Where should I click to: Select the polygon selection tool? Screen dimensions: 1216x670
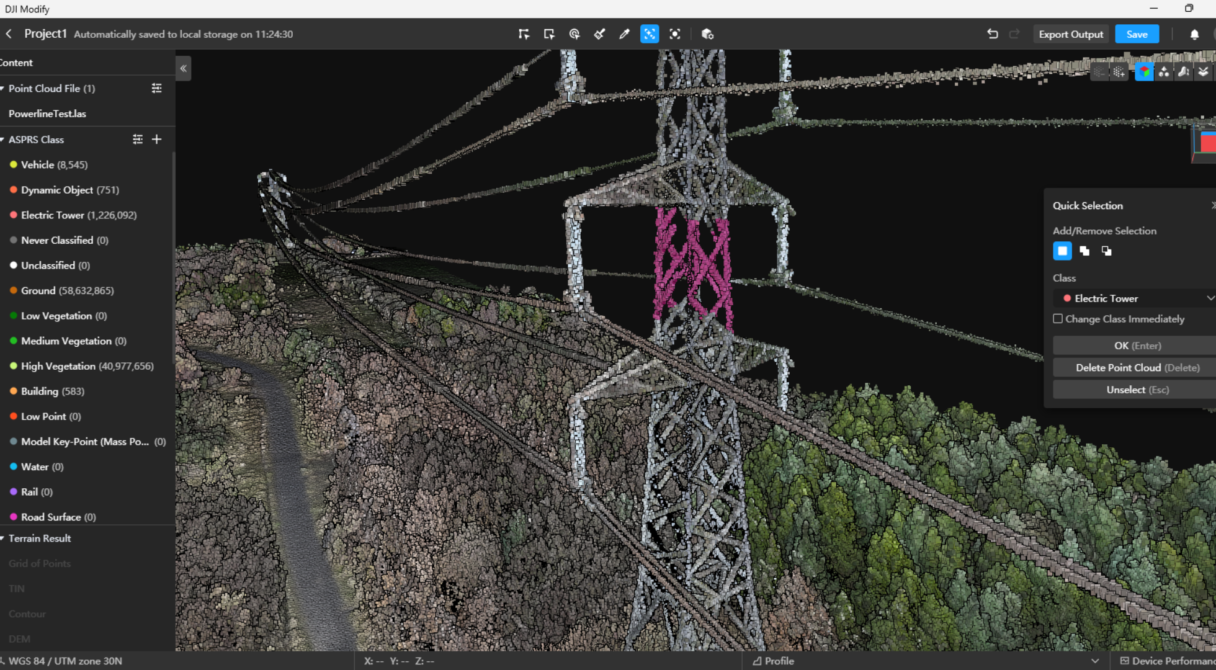tap(524, 34)
